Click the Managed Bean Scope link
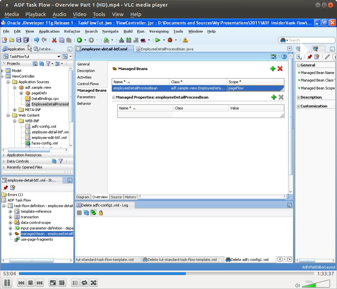 point(317,88)
